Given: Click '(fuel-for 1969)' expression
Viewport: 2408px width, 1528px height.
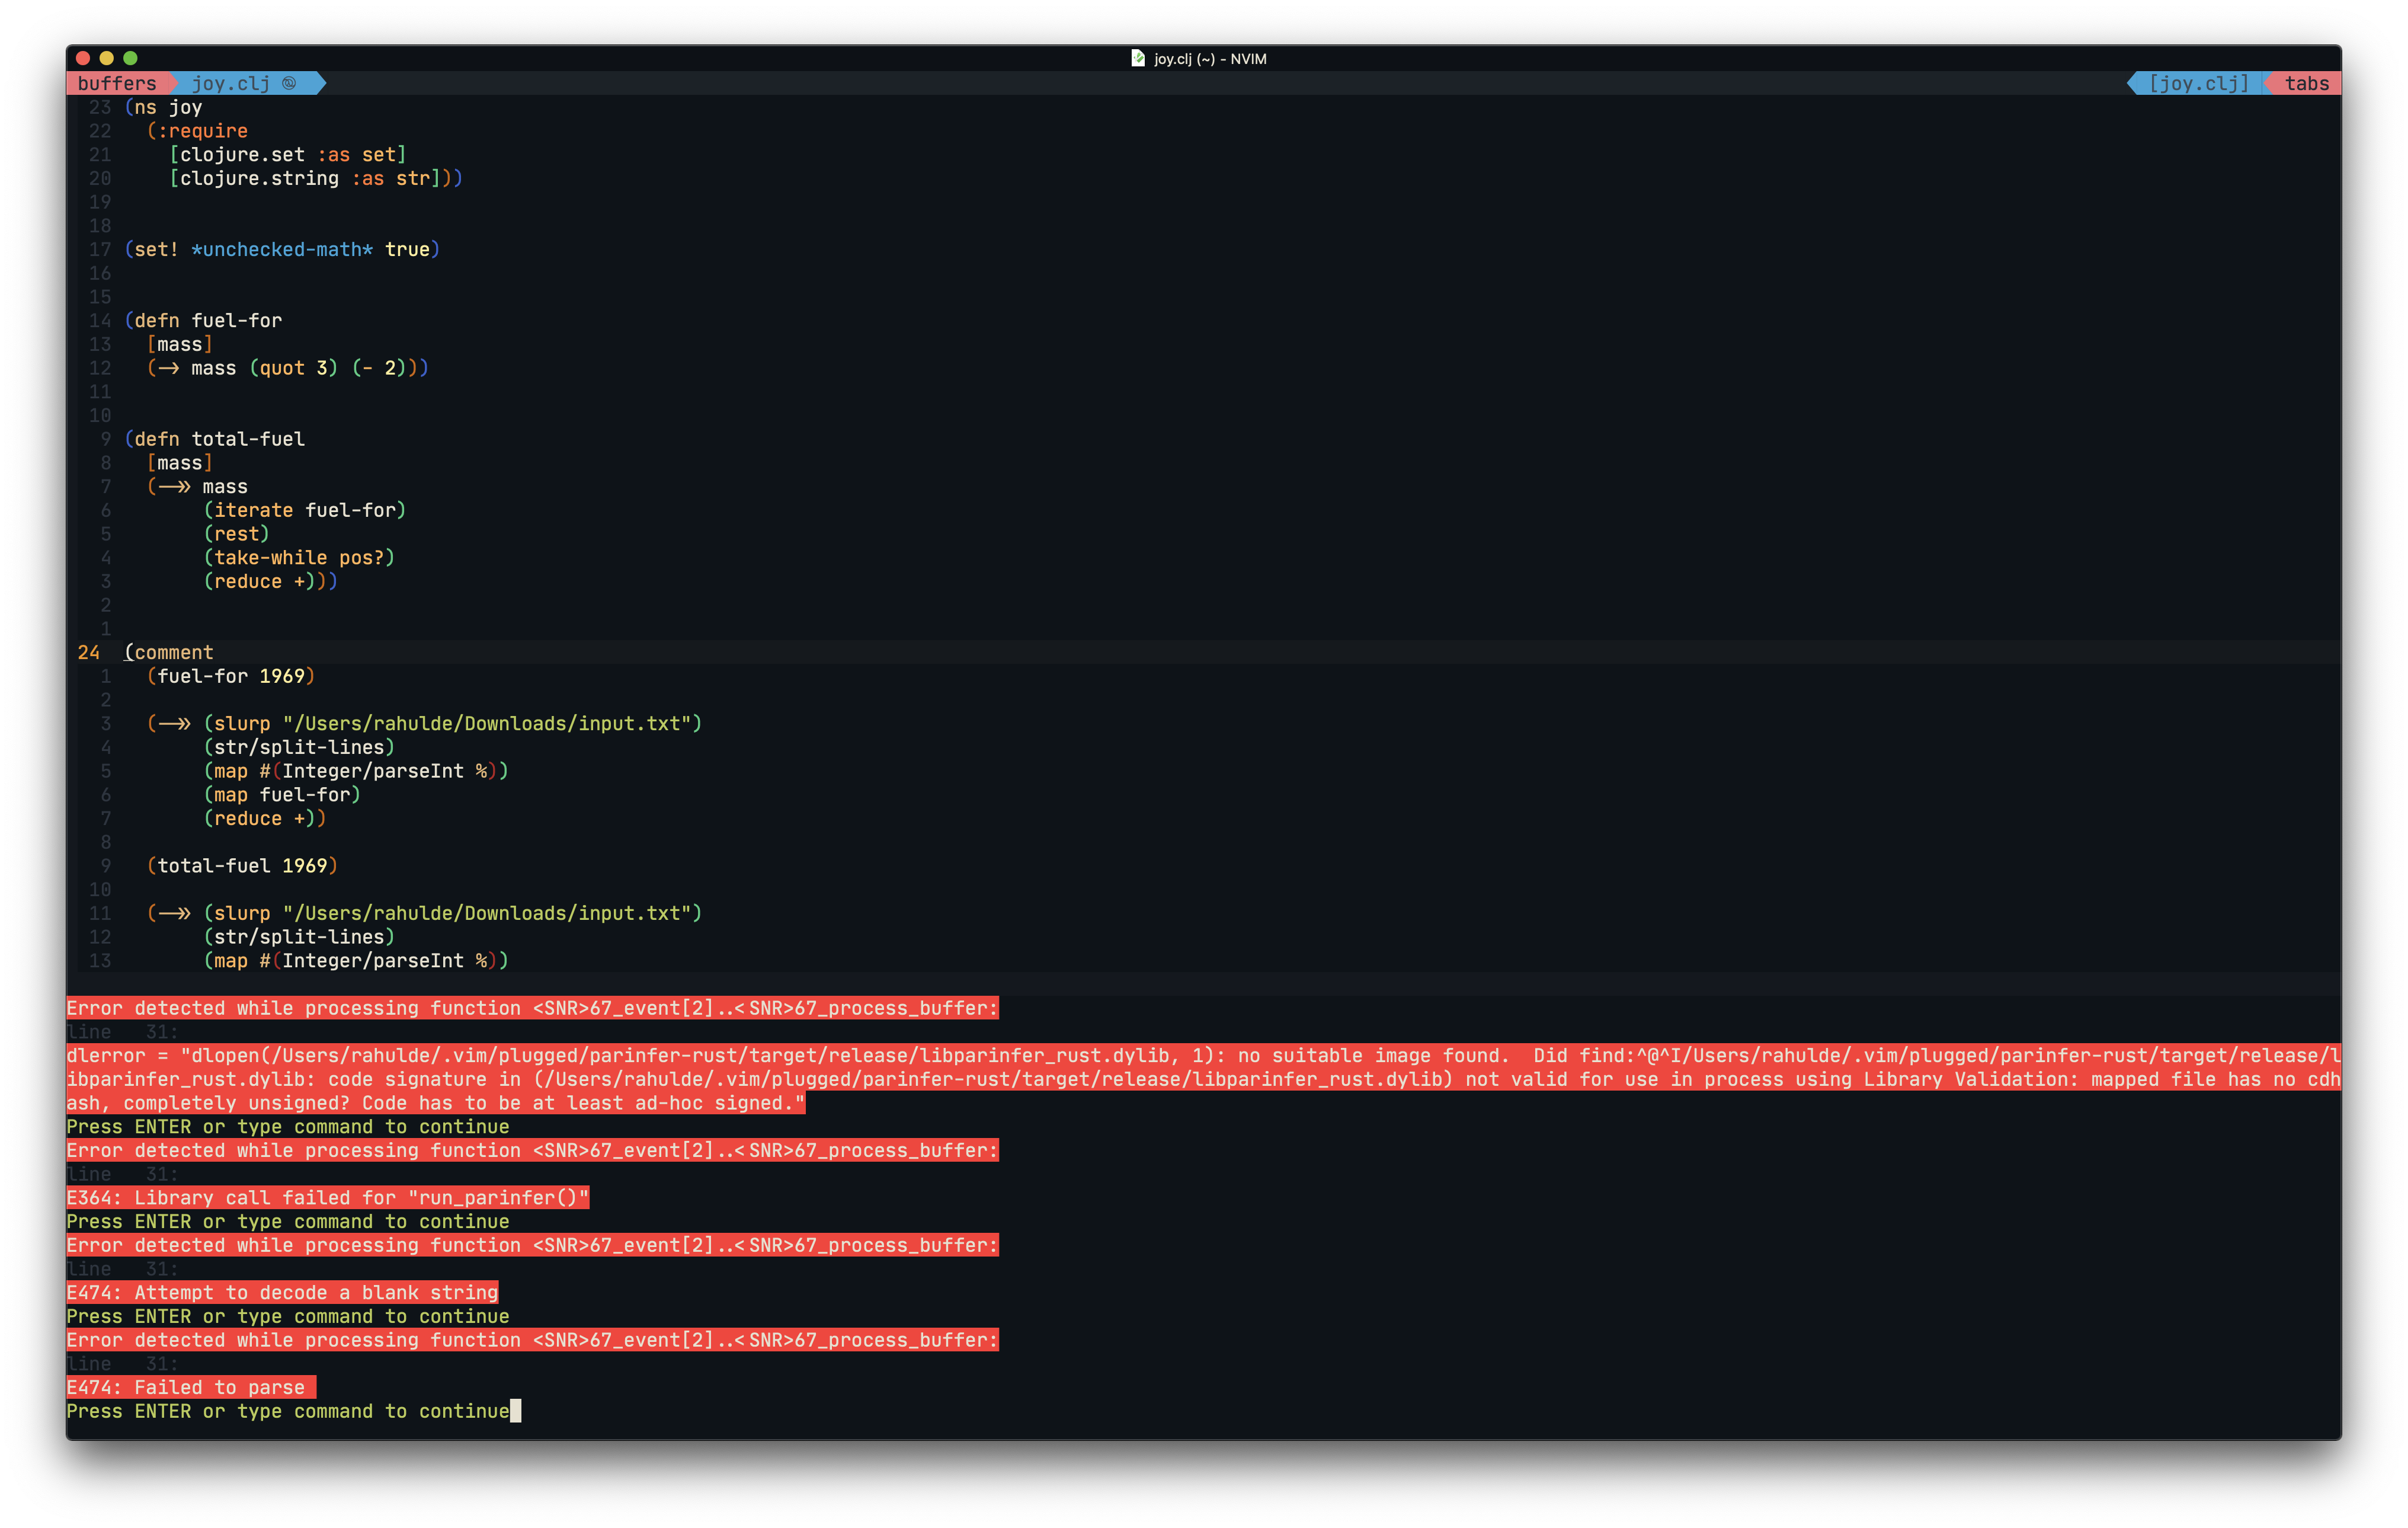Looking at the screenshot, I should pyautogui.click(x=231, y=677).
